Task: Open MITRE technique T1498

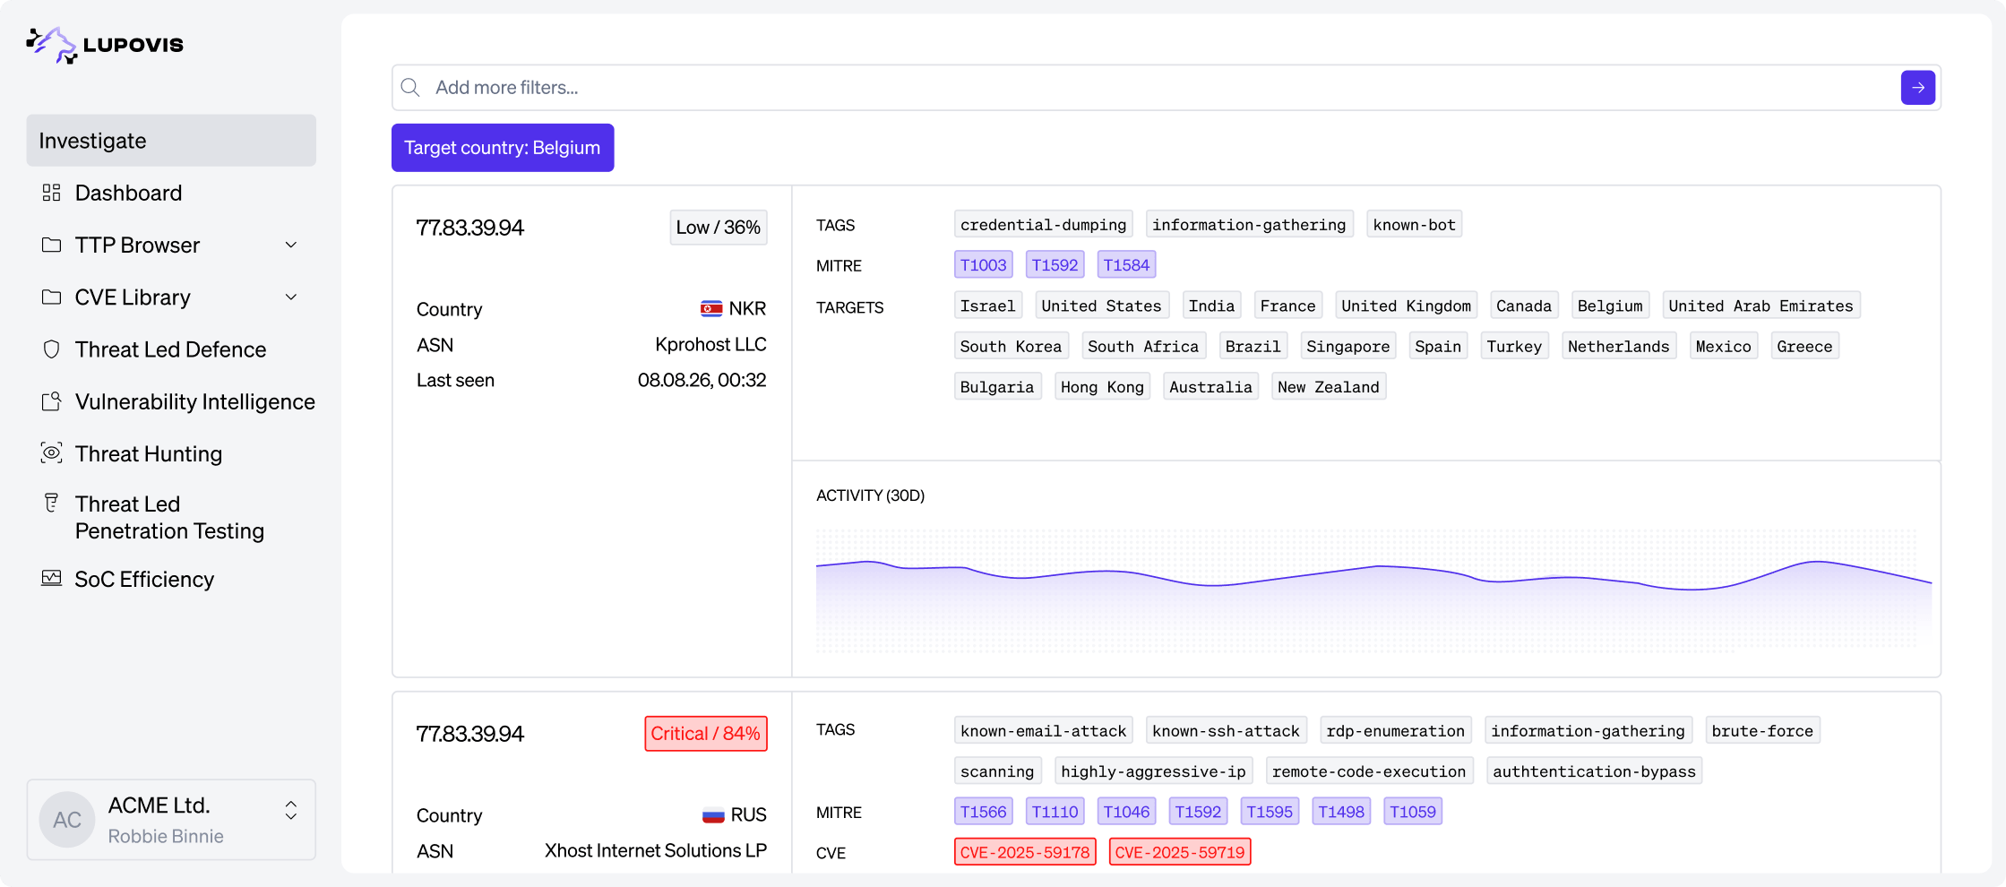Action: [x=1341, y=812]
